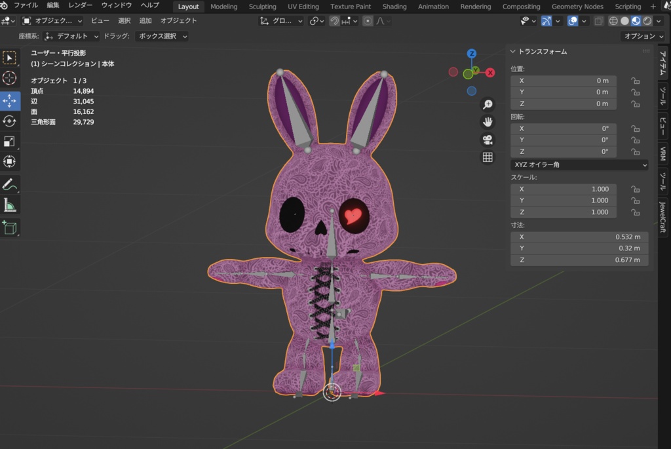Image resolution: width=671 pixels, height=449 pixels.
Task: Select the Cursor tool
Action: pyautogui.click(x=10, y=79)
